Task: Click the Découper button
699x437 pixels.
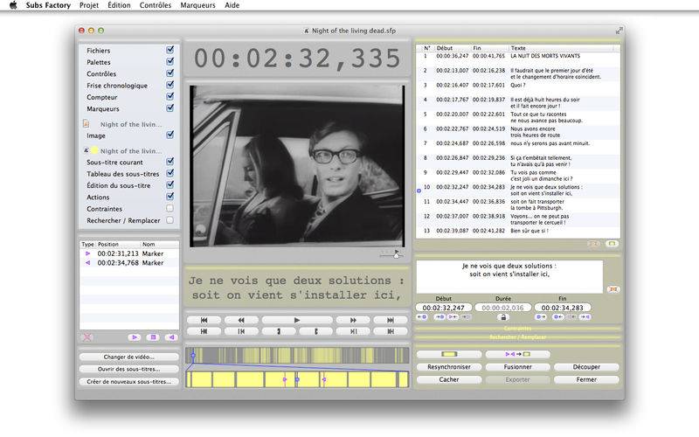Action: 586,366
